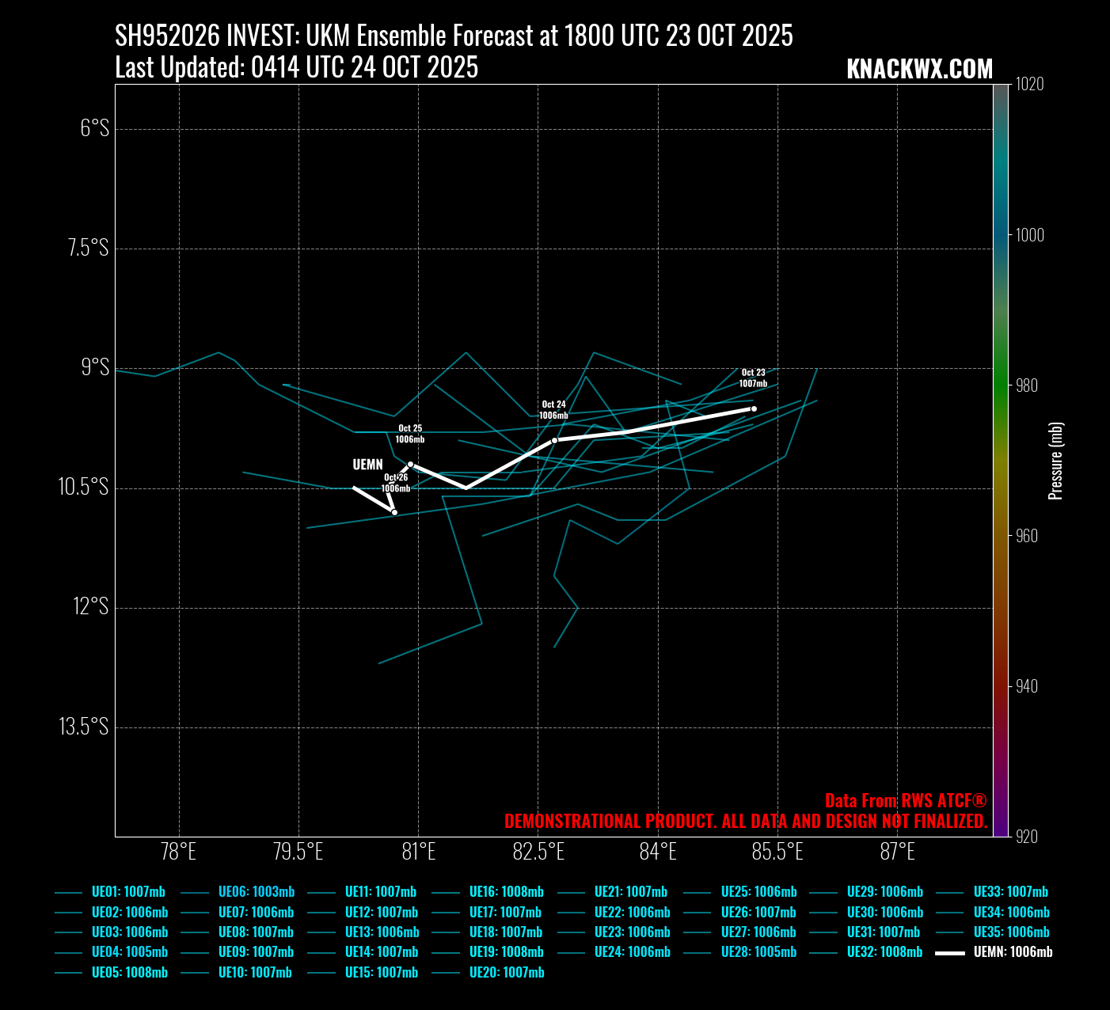Image resolution: width=1110 pixels, height=1010 pixels.
Task: Click the UEMN label on the map
Action: 367,465
